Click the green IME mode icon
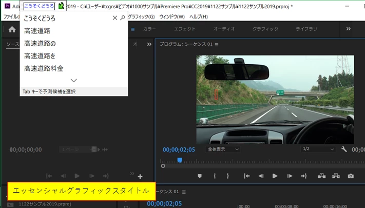This screenshot has width=365, height=208. point(61,6)
